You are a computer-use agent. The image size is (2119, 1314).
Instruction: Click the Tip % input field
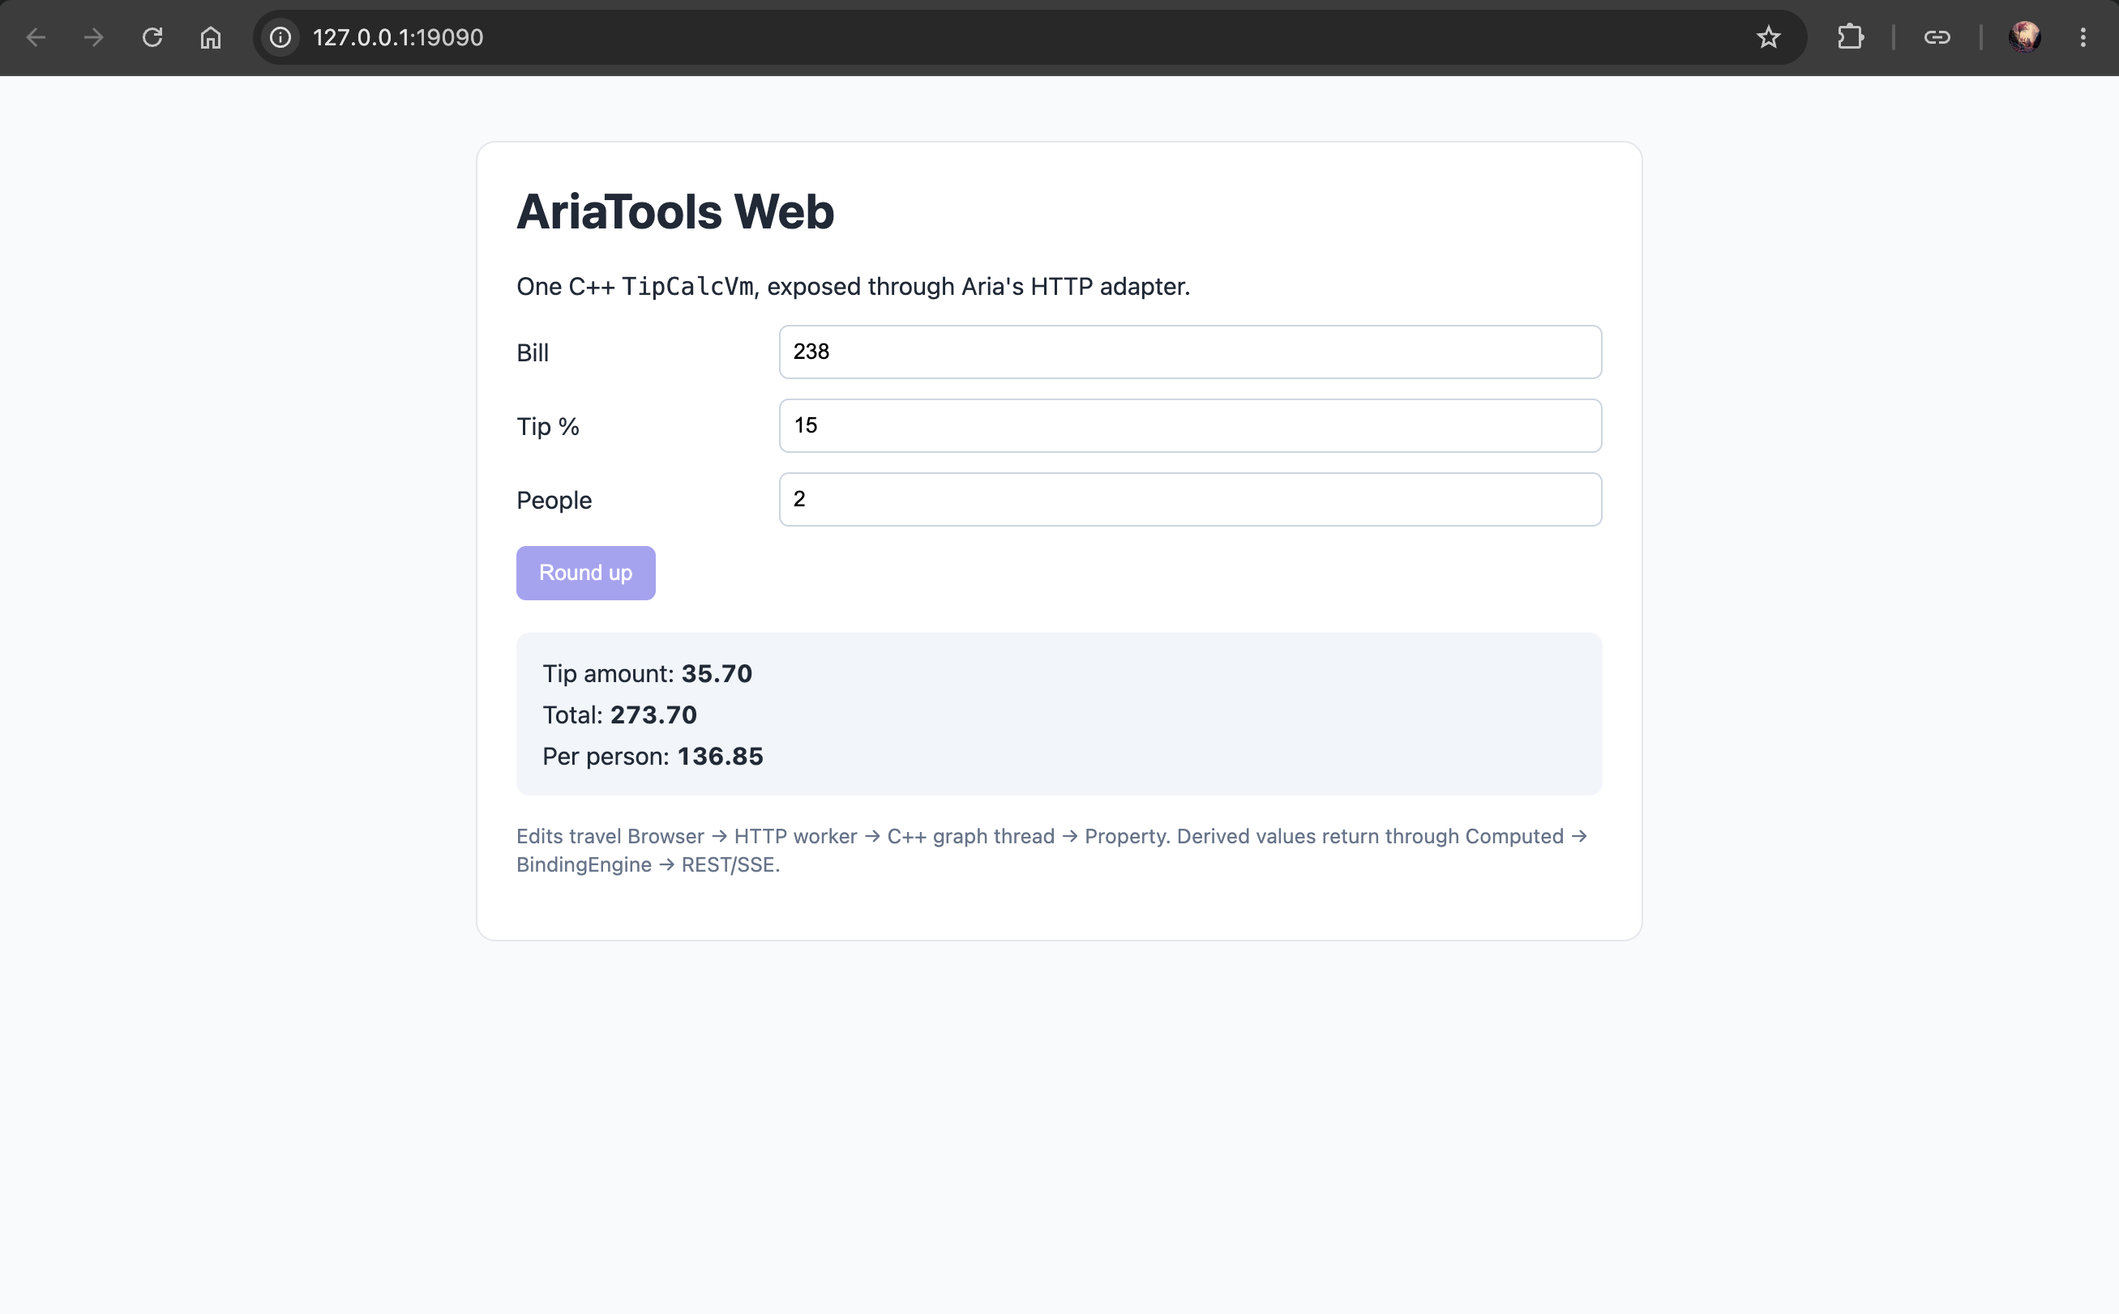pyautogui.click(x=1189, y=426)
